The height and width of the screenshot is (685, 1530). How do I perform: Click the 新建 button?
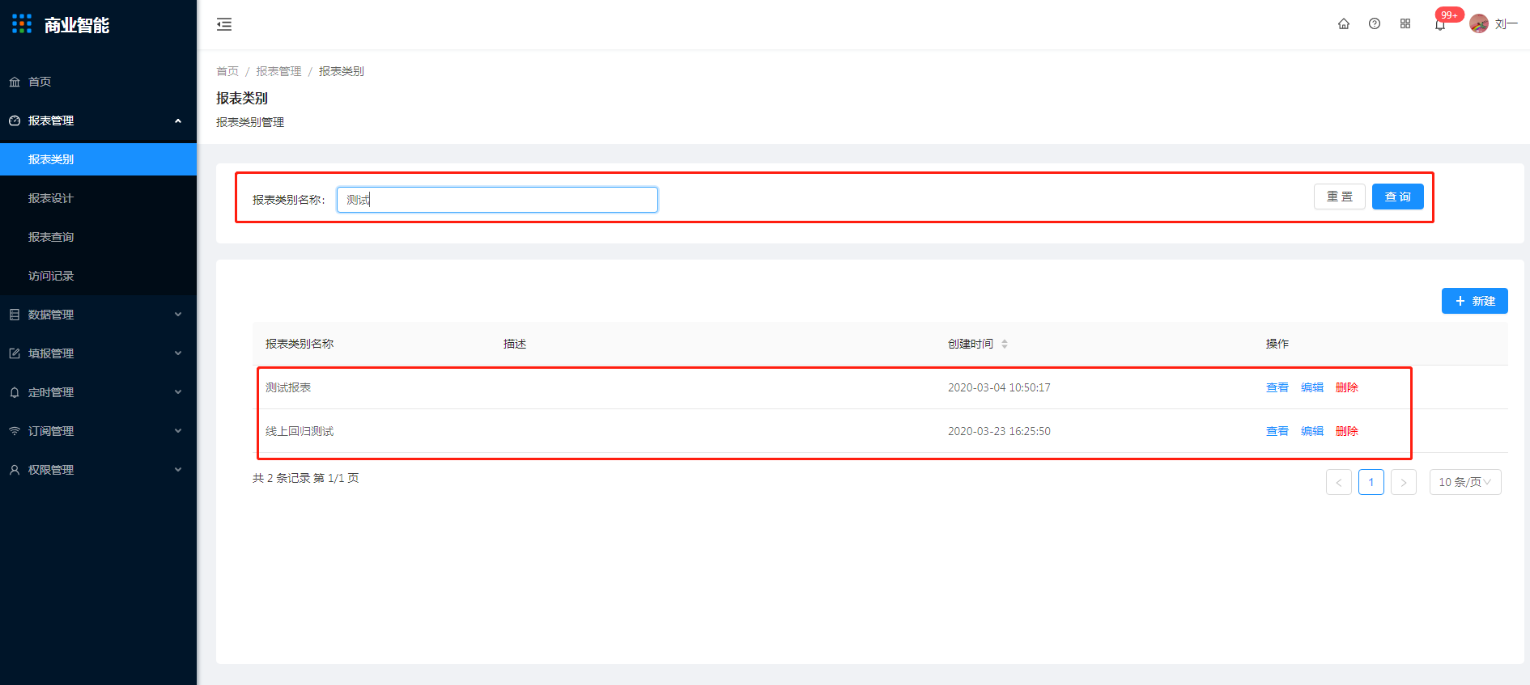1475,301
